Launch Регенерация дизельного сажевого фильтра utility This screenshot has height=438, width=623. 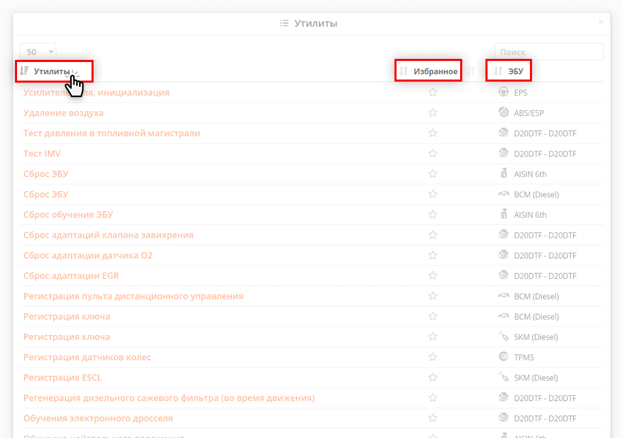(x=169, y=398)
